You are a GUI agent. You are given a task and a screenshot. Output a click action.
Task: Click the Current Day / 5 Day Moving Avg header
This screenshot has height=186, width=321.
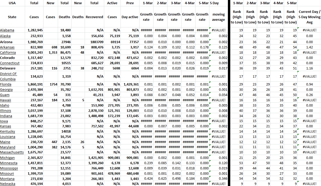309,17
